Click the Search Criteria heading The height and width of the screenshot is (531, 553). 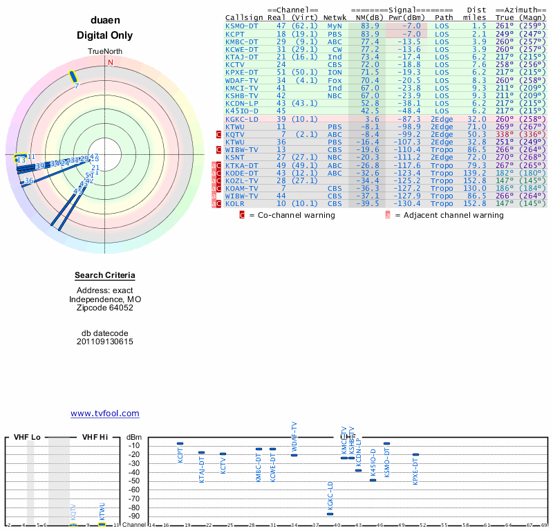[105, 275]
